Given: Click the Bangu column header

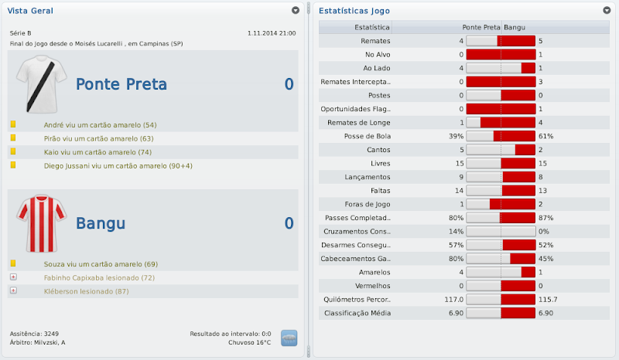Looking at the screenshot, I should 515,27.
